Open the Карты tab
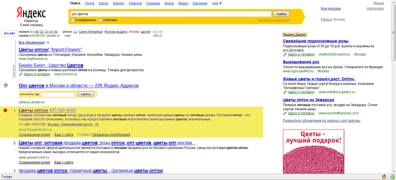This screenshot has height=180, width=396. click(x=103, y=4)
